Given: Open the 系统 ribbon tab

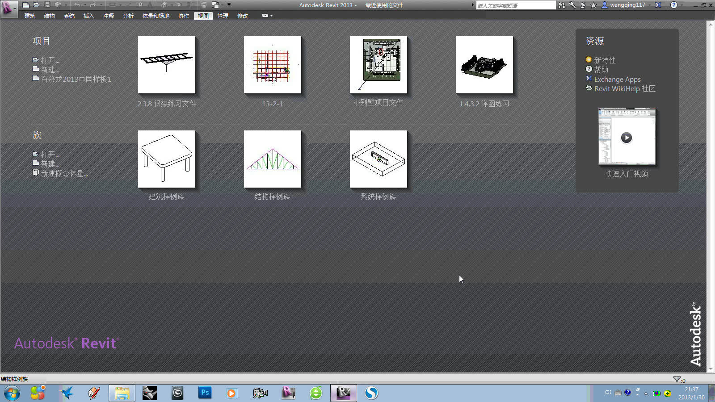Looking at the screenshot, I should (69, 16).
